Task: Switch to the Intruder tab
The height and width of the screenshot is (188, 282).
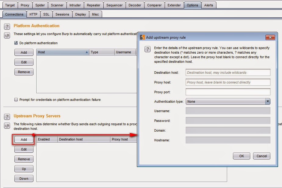Action: point(75,5)
